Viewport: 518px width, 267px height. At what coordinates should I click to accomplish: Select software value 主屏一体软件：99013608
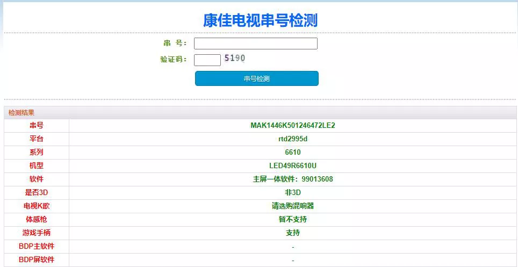click(x=293, y=179)
